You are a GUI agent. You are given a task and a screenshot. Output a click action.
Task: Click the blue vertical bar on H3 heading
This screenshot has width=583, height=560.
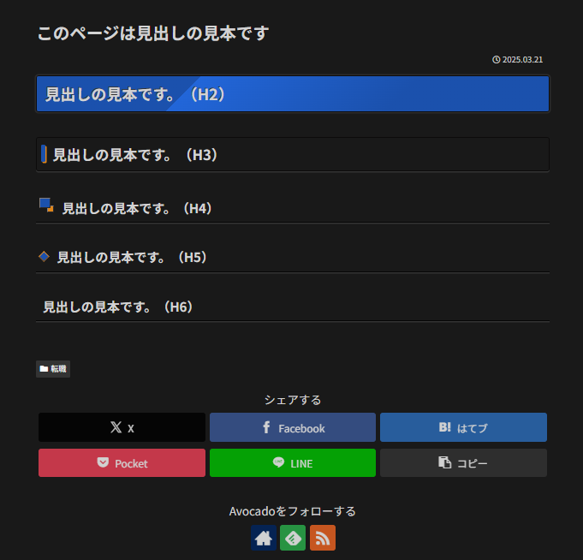[x=44, y=154]
